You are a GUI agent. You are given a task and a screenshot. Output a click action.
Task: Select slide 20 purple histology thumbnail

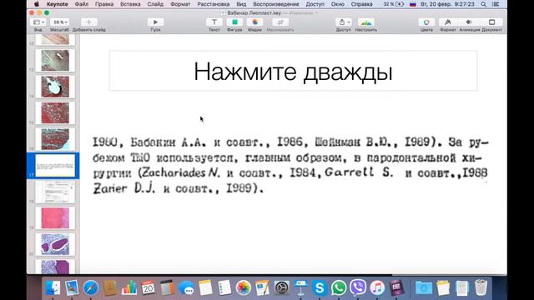click(55, 244)
